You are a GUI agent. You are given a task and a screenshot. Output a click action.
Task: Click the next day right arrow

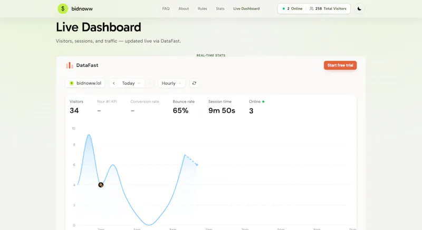click(x=149, y=83)
